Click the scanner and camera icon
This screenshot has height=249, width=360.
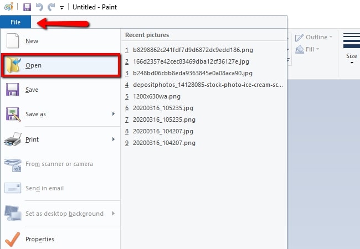click(x=13, y=165)
